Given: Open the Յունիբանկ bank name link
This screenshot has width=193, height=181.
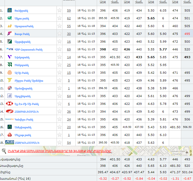Looking at the screenshot, I should 21,11.
